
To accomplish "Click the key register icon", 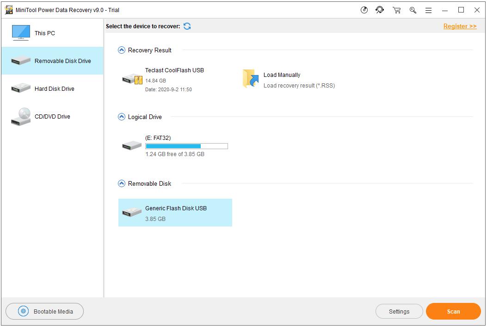I will 413,10.
